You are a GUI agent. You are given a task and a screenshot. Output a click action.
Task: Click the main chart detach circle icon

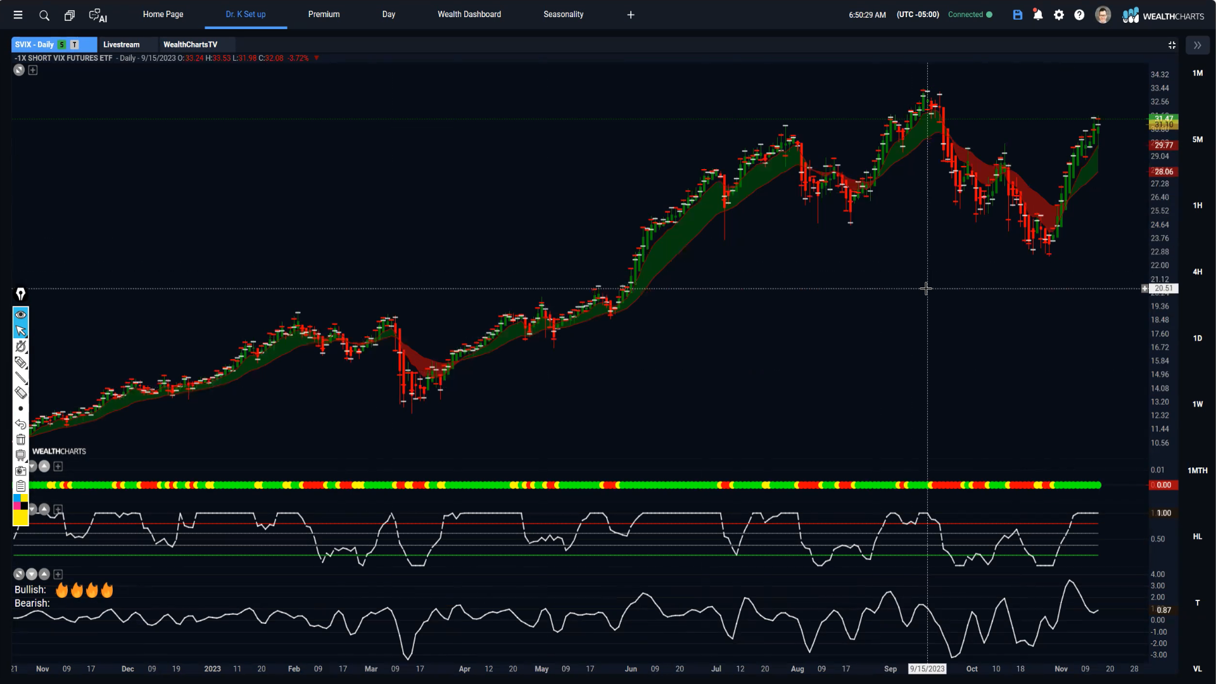pos(19,70)
